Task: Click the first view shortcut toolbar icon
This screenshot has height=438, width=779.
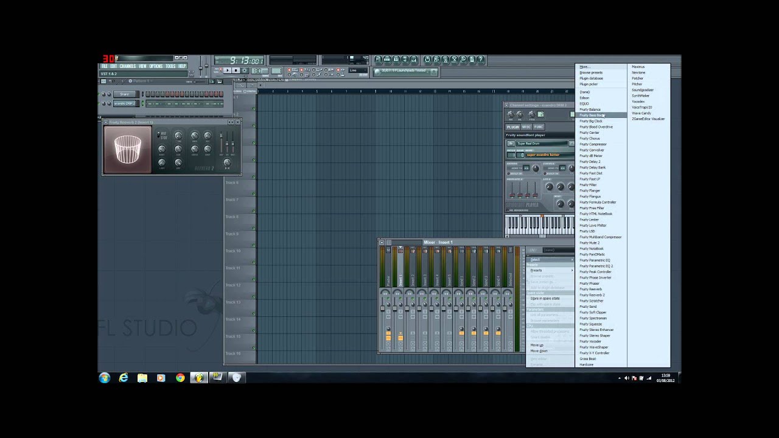Action: point(378,60)
